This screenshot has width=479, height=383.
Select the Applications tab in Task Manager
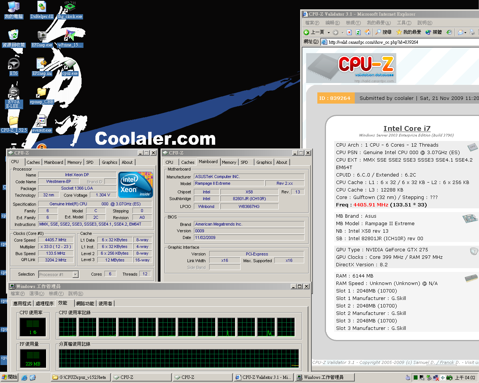[x=22, y=303]
